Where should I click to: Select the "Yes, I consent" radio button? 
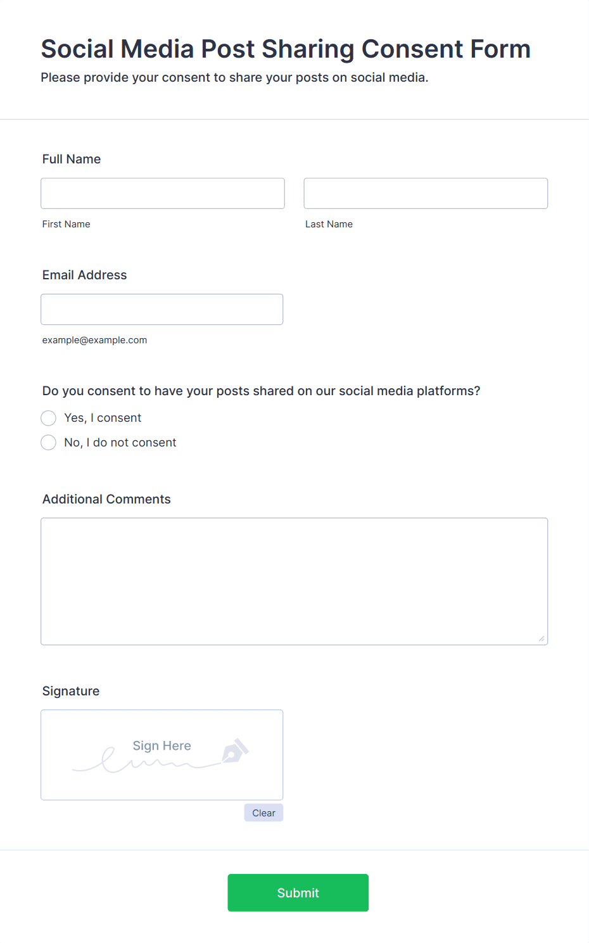49,418
